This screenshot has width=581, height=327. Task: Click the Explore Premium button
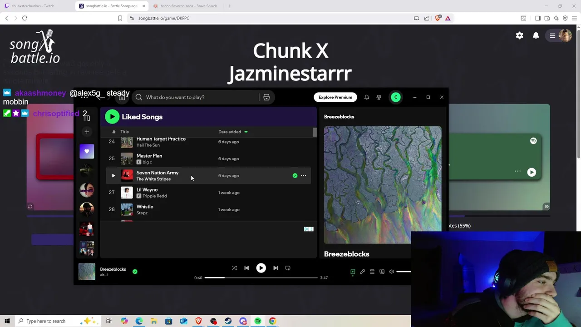pyautogui.click(x=335, y=97)
